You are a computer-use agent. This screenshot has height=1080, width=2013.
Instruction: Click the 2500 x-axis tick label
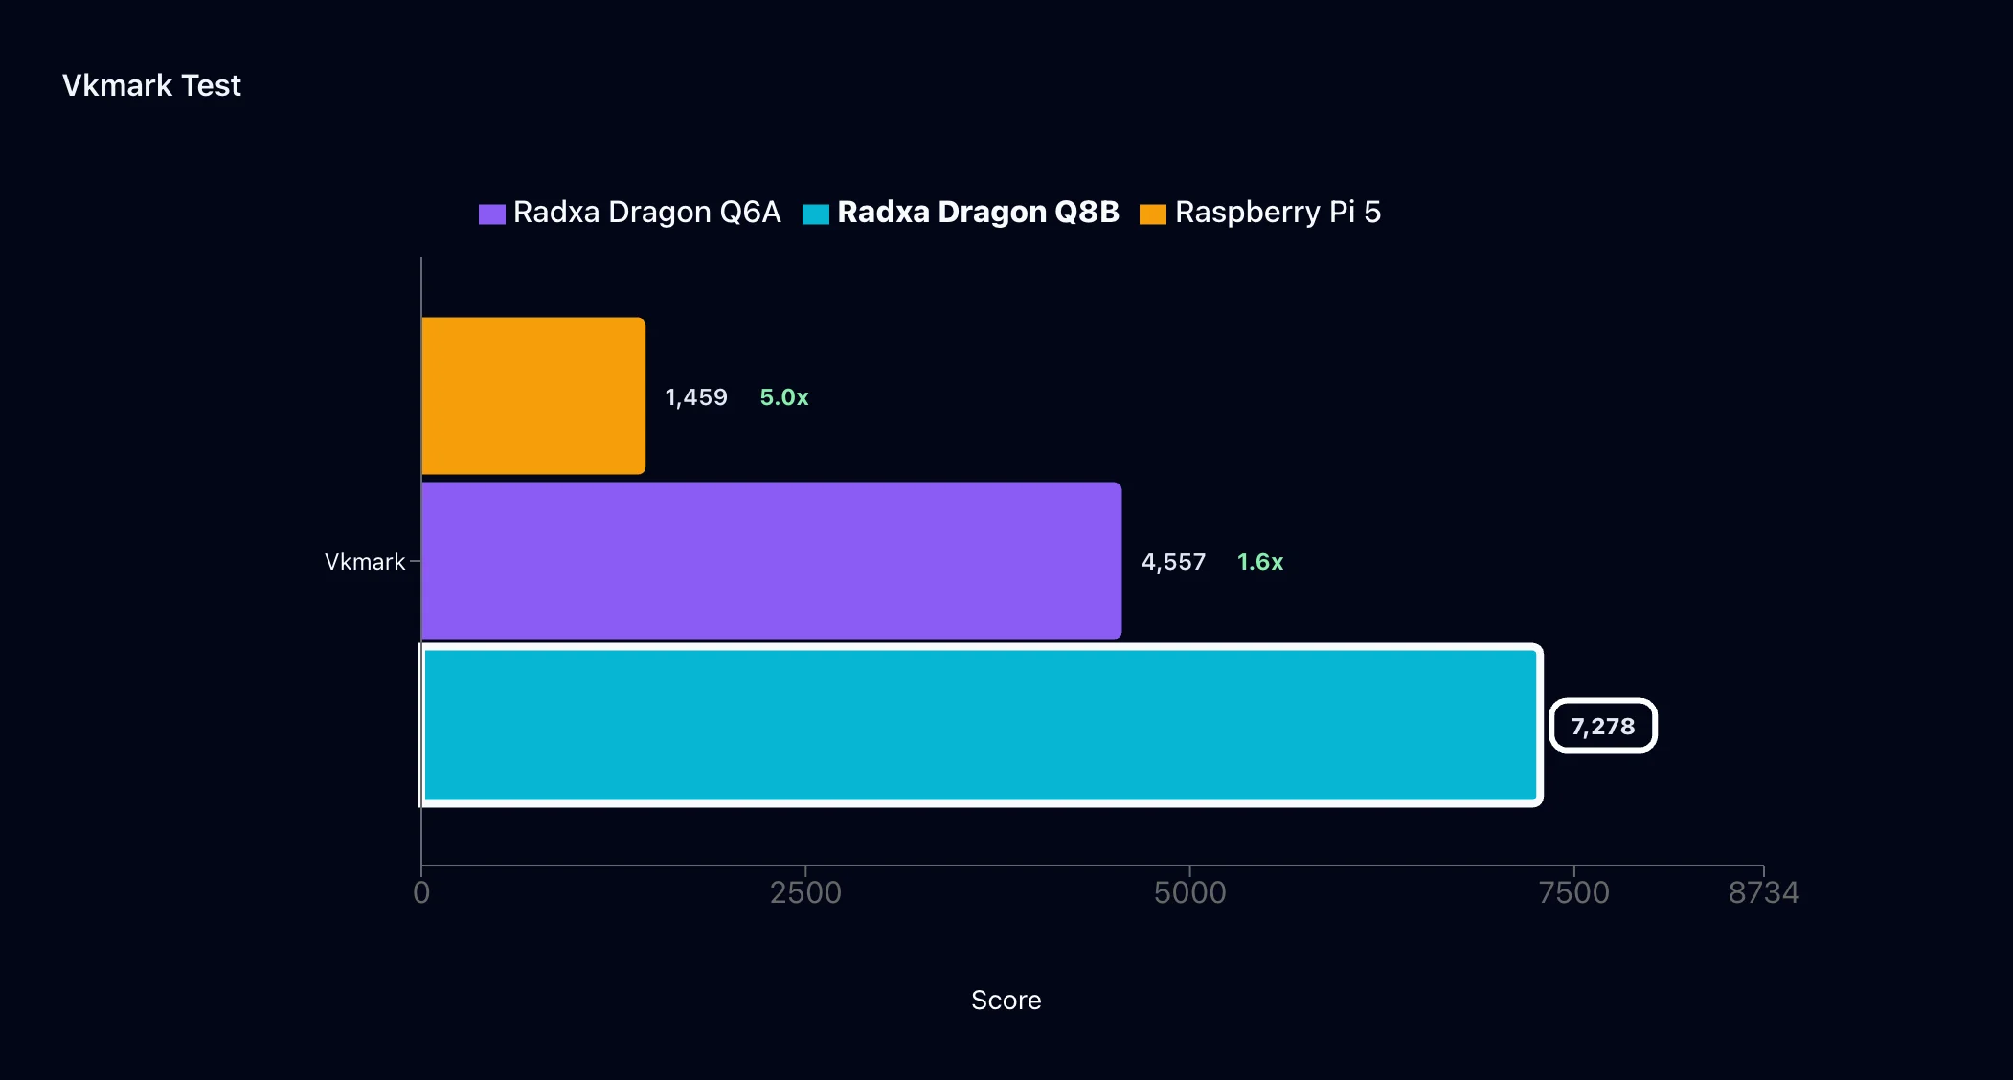[x=805, y=892]
